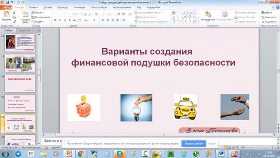280x158 pixels.
Task: Click the yellow taxi image on slide
Action: [185, 107]
